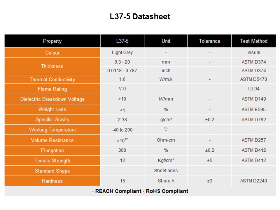Image resolution: width=280 pixels, height=210 pixels.
Task: Click the '2.38' specific gravity value
Action: click(x=122, y=120)
